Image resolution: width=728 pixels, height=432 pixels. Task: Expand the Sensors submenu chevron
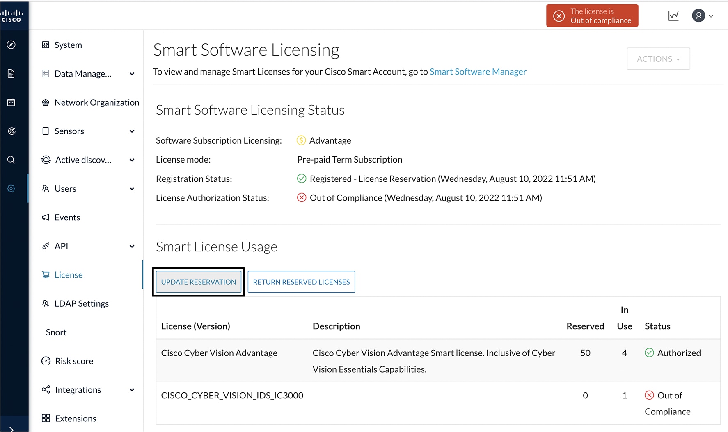(132, 131)
